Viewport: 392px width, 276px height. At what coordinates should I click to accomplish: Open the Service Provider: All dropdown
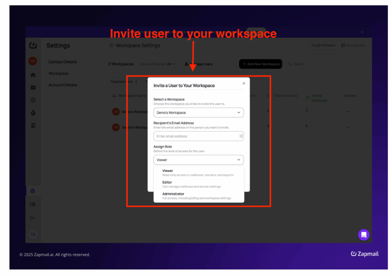[x=158, y=64]
